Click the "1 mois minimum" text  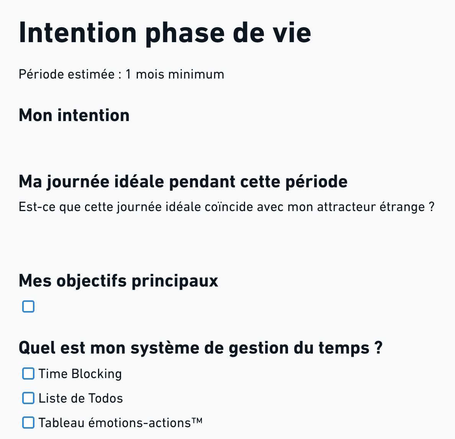[x=175, y=74]
